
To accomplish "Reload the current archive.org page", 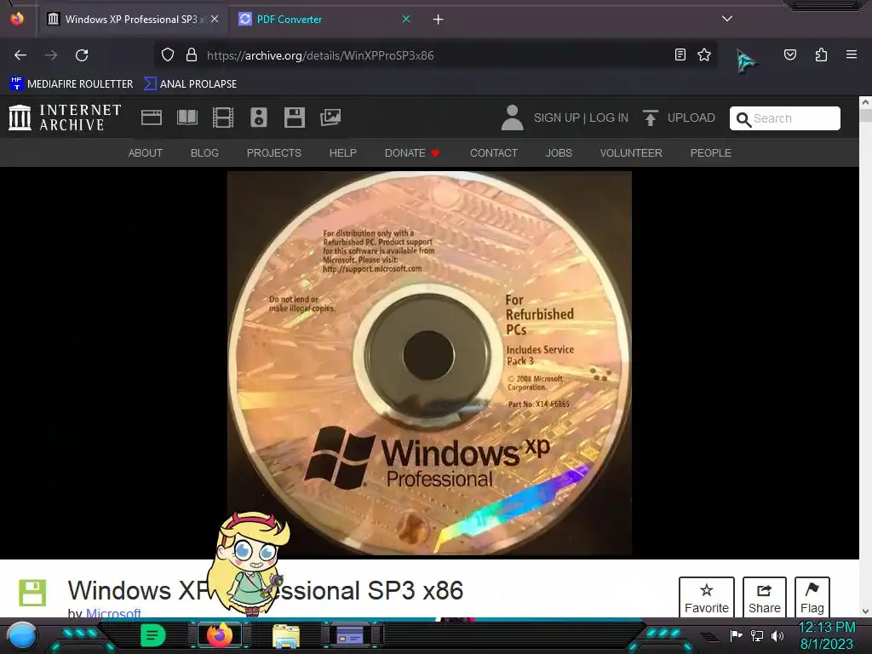I will (82, 55).
